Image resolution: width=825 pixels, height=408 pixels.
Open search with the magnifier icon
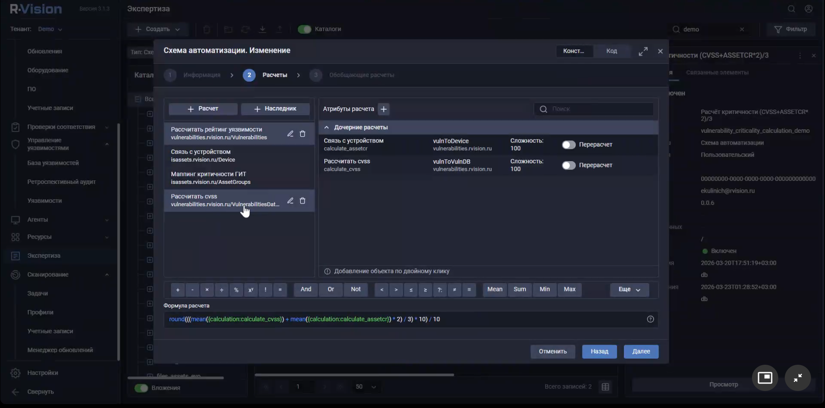(791, 9)
